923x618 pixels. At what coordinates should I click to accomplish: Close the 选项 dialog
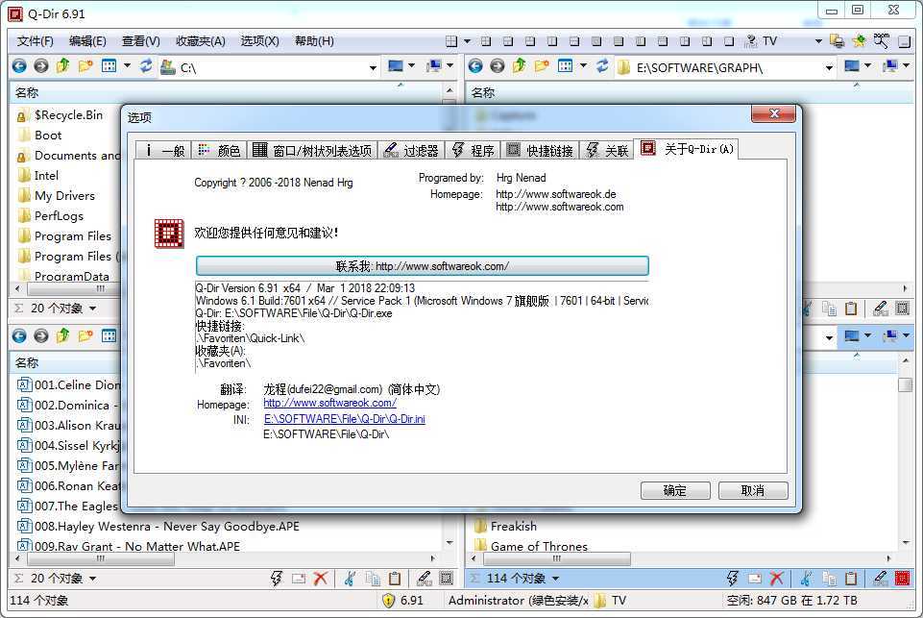click(x=773, y=113)
